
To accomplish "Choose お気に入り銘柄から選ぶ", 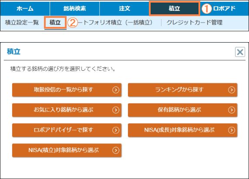I will 67,110.
